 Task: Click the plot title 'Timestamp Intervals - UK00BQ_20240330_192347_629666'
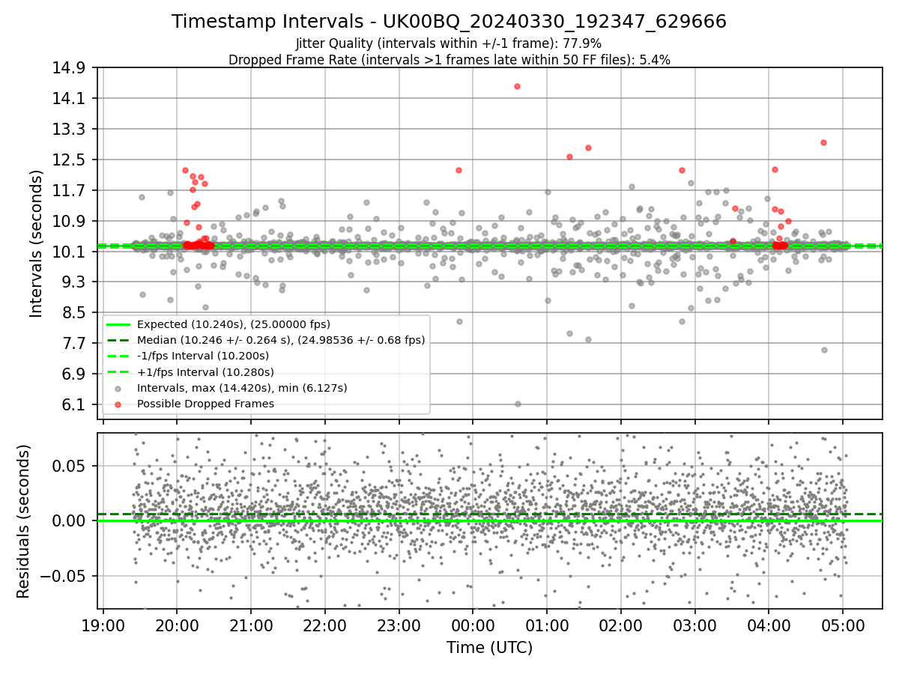coord(449,22)
